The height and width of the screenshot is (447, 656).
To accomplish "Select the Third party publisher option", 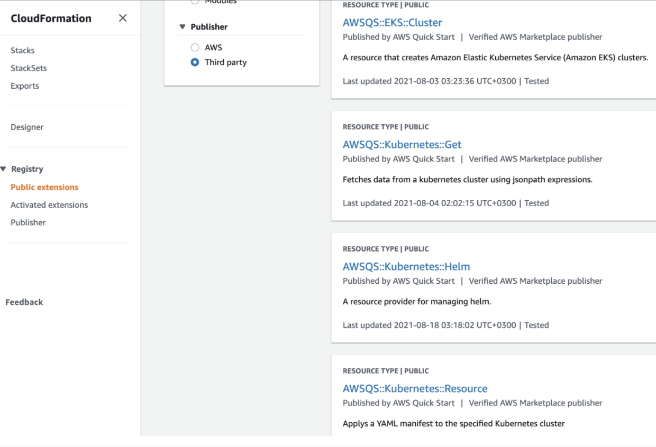I will [x=195, y=62].
